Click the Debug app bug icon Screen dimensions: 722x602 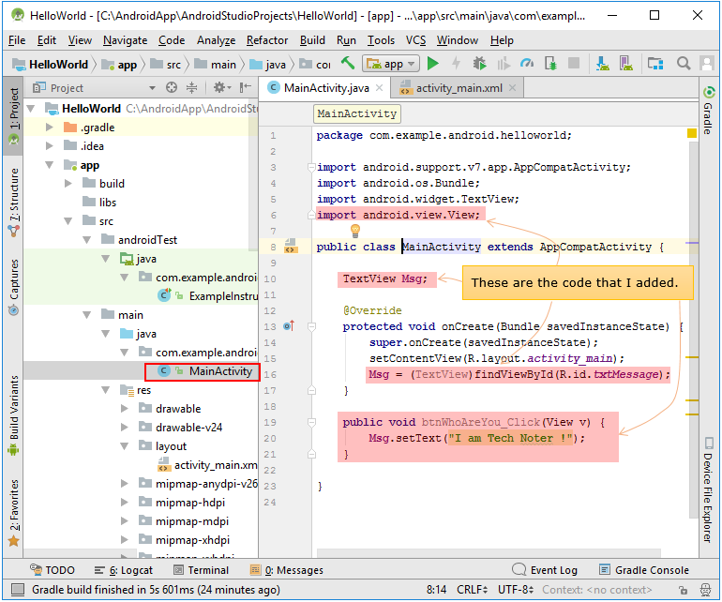[x=479, y=64]
